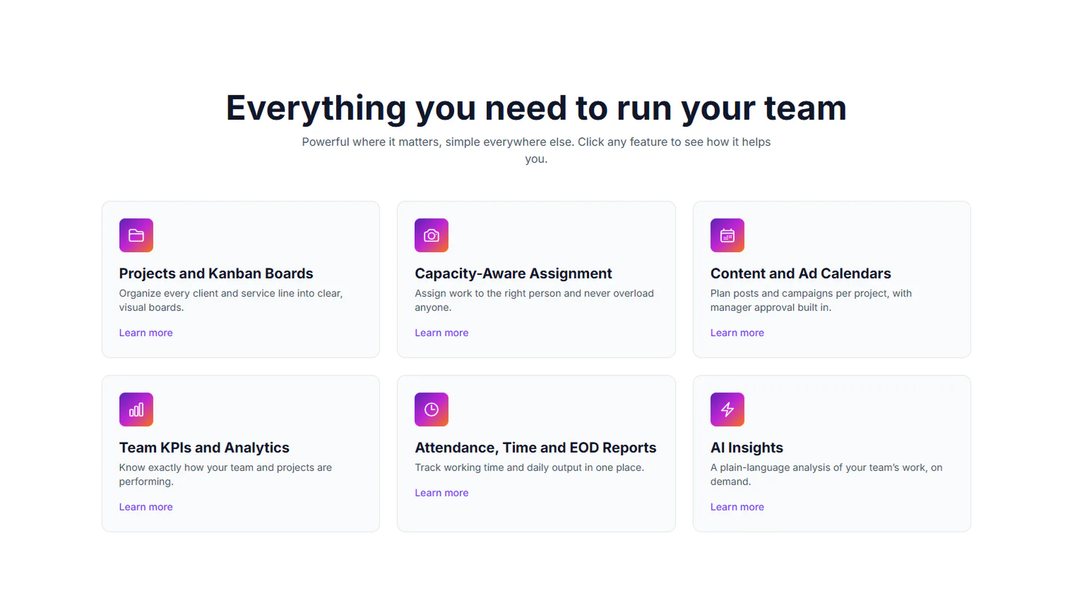Image resolution: width=1070 pixels, height=601 pixels.
Task: Click the 'Powerful where it matters' subtitle text
Action: point(536,150)
